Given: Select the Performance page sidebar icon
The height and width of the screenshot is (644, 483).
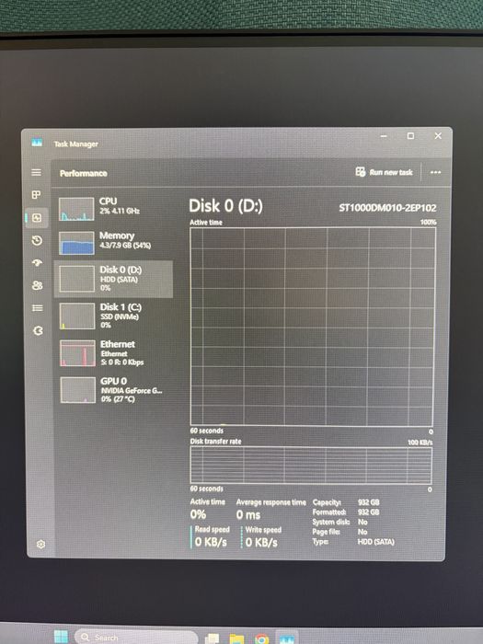Looking at the screenshot, I should pyautogui.click(x=37, y=218).
